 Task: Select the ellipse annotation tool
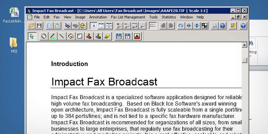pyautogui.click(x=44, y=36)
